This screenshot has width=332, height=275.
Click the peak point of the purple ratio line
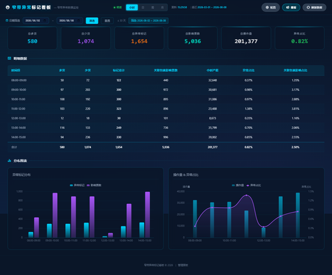(246, 195)
